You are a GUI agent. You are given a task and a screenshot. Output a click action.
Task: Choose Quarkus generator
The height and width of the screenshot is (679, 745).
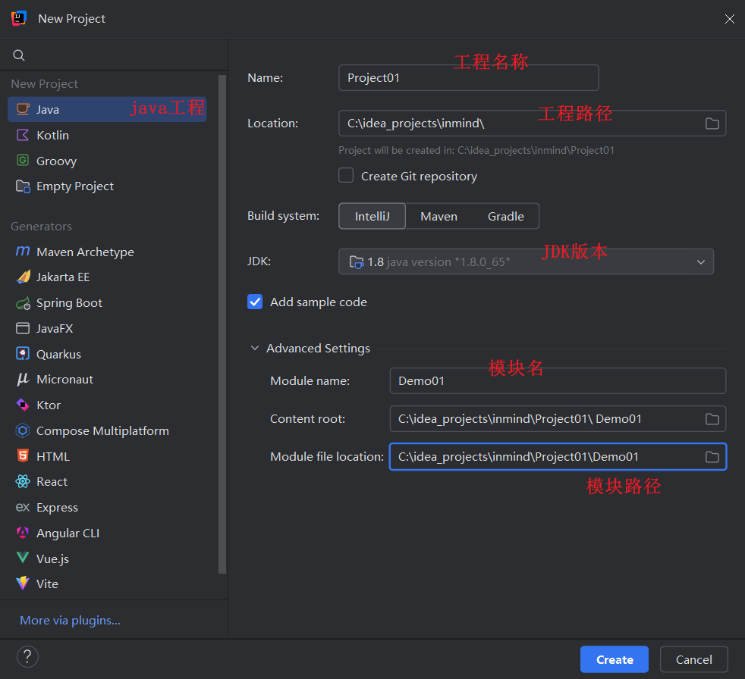tap(108, 354)
